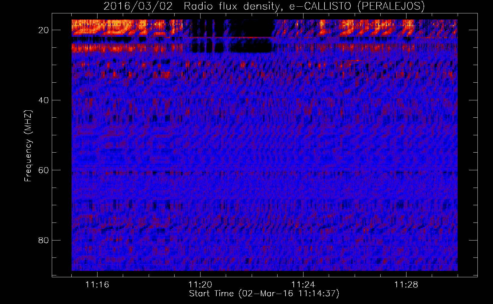This screenshot has height=304, width=493.
Task: Click the 'Start Time (02-Mar-16 11:14:37)' label
Action: (x=264, y=294)
